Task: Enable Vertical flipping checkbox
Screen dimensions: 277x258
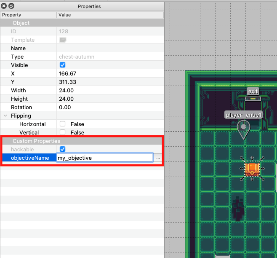Action: click(x=63, y=132)
